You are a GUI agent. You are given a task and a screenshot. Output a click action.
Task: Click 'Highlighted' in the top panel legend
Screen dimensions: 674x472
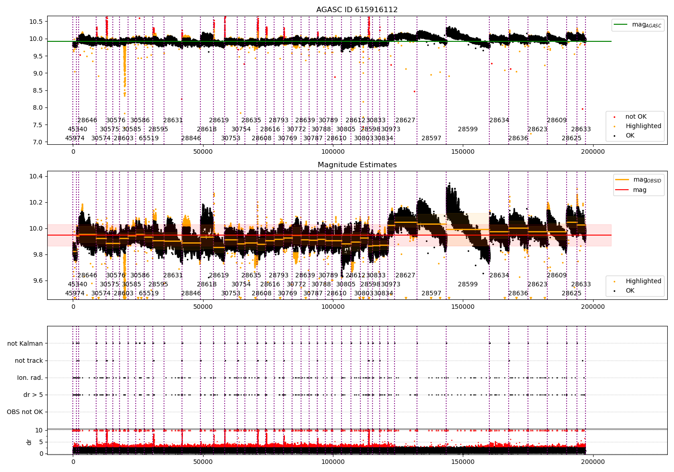click(643, 126)
